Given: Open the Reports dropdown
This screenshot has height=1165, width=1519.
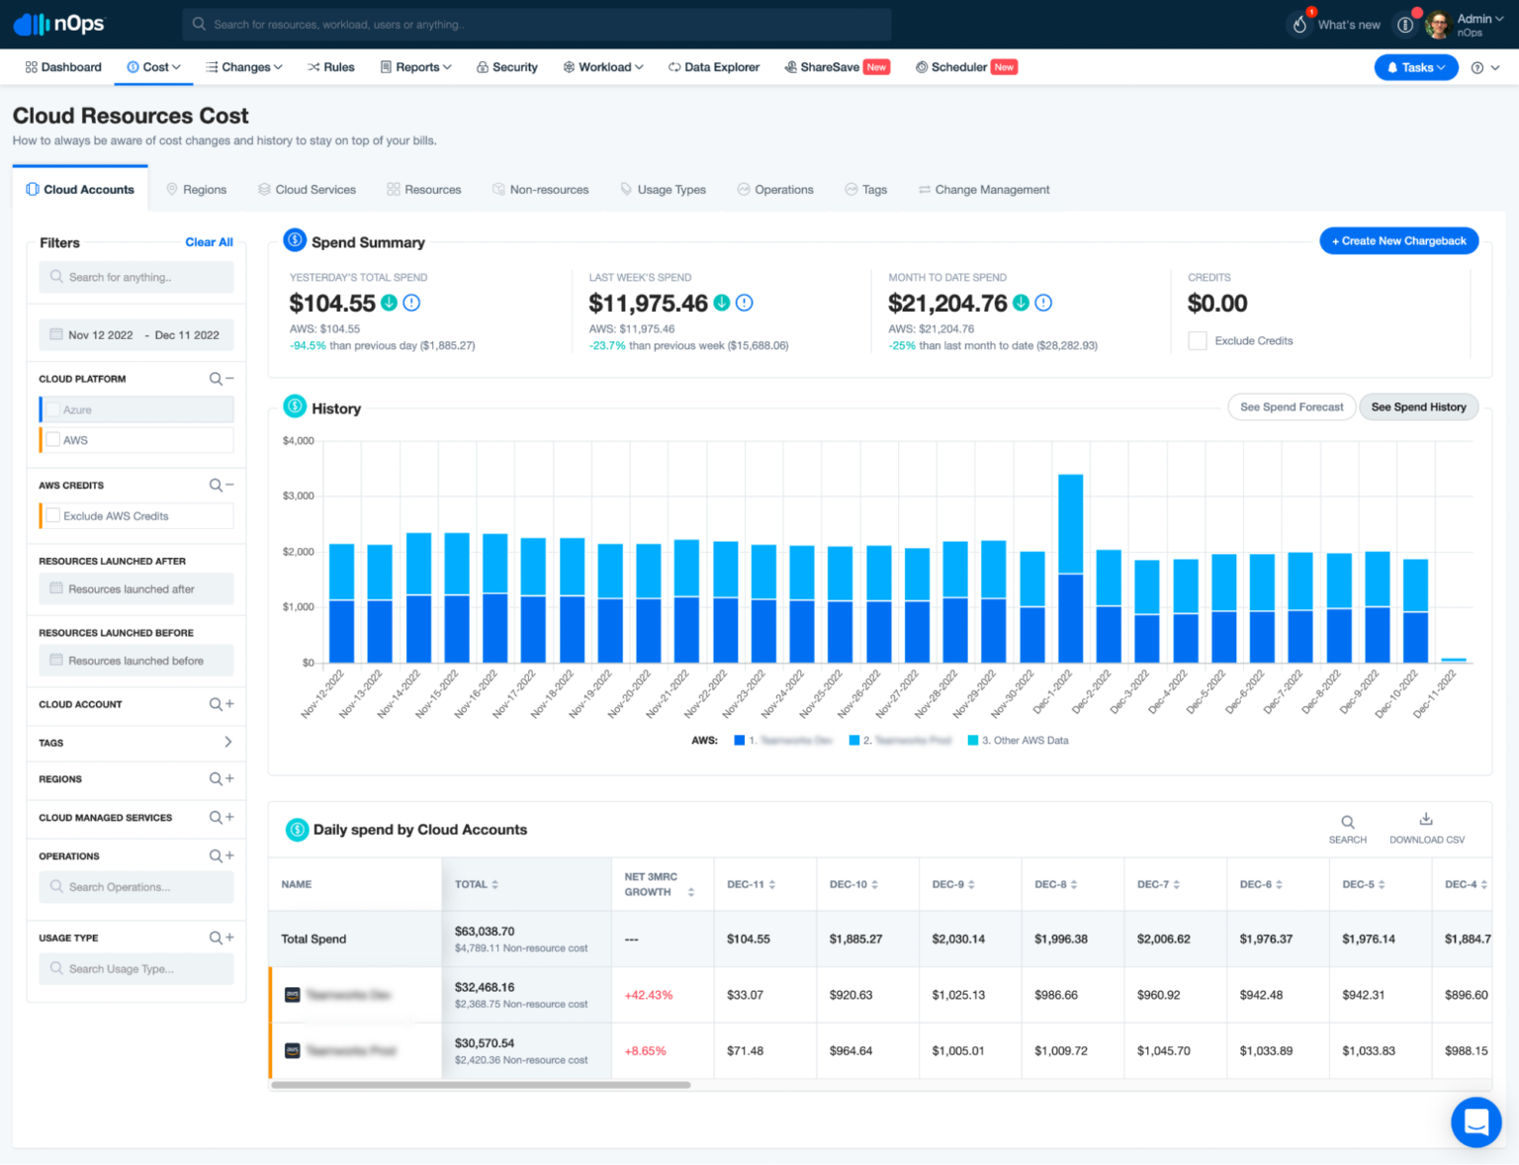Looking at the screenshot, I should coord(415,66).
